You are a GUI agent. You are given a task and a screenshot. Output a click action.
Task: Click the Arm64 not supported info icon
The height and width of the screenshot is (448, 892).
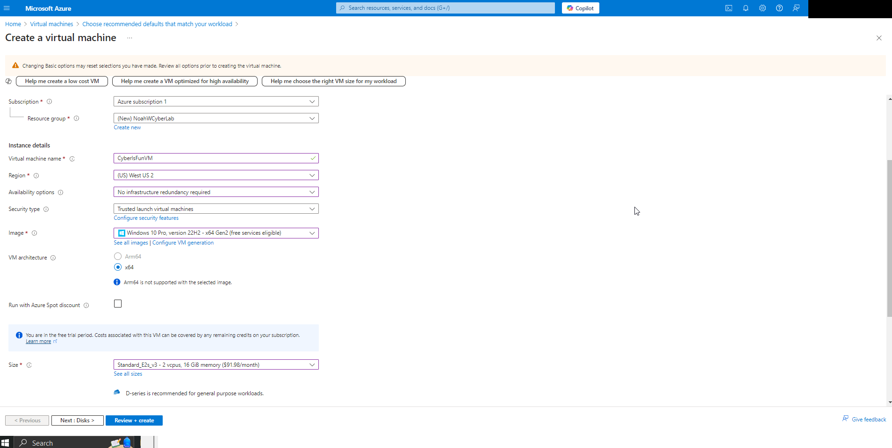click(117, 282)
